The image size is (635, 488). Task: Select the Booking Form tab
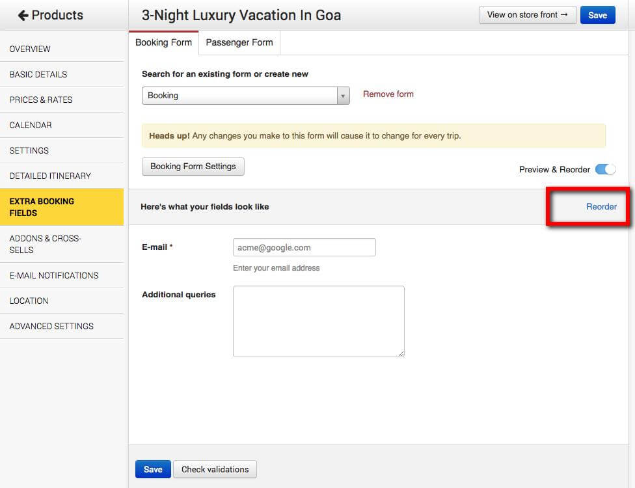tap(163, 42)
